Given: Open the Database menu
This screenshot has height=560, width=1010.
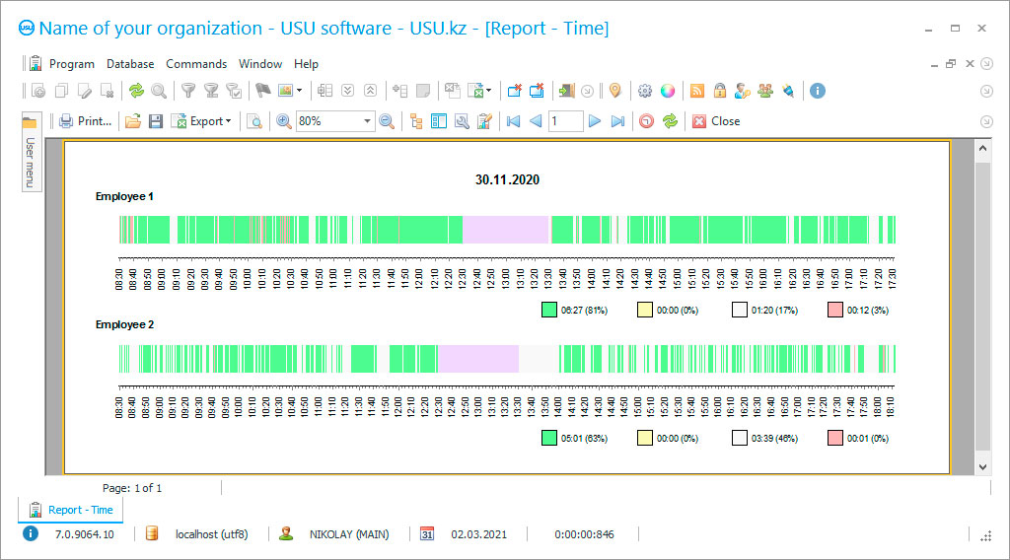Looking at the screenshot, I should (130, 64).
